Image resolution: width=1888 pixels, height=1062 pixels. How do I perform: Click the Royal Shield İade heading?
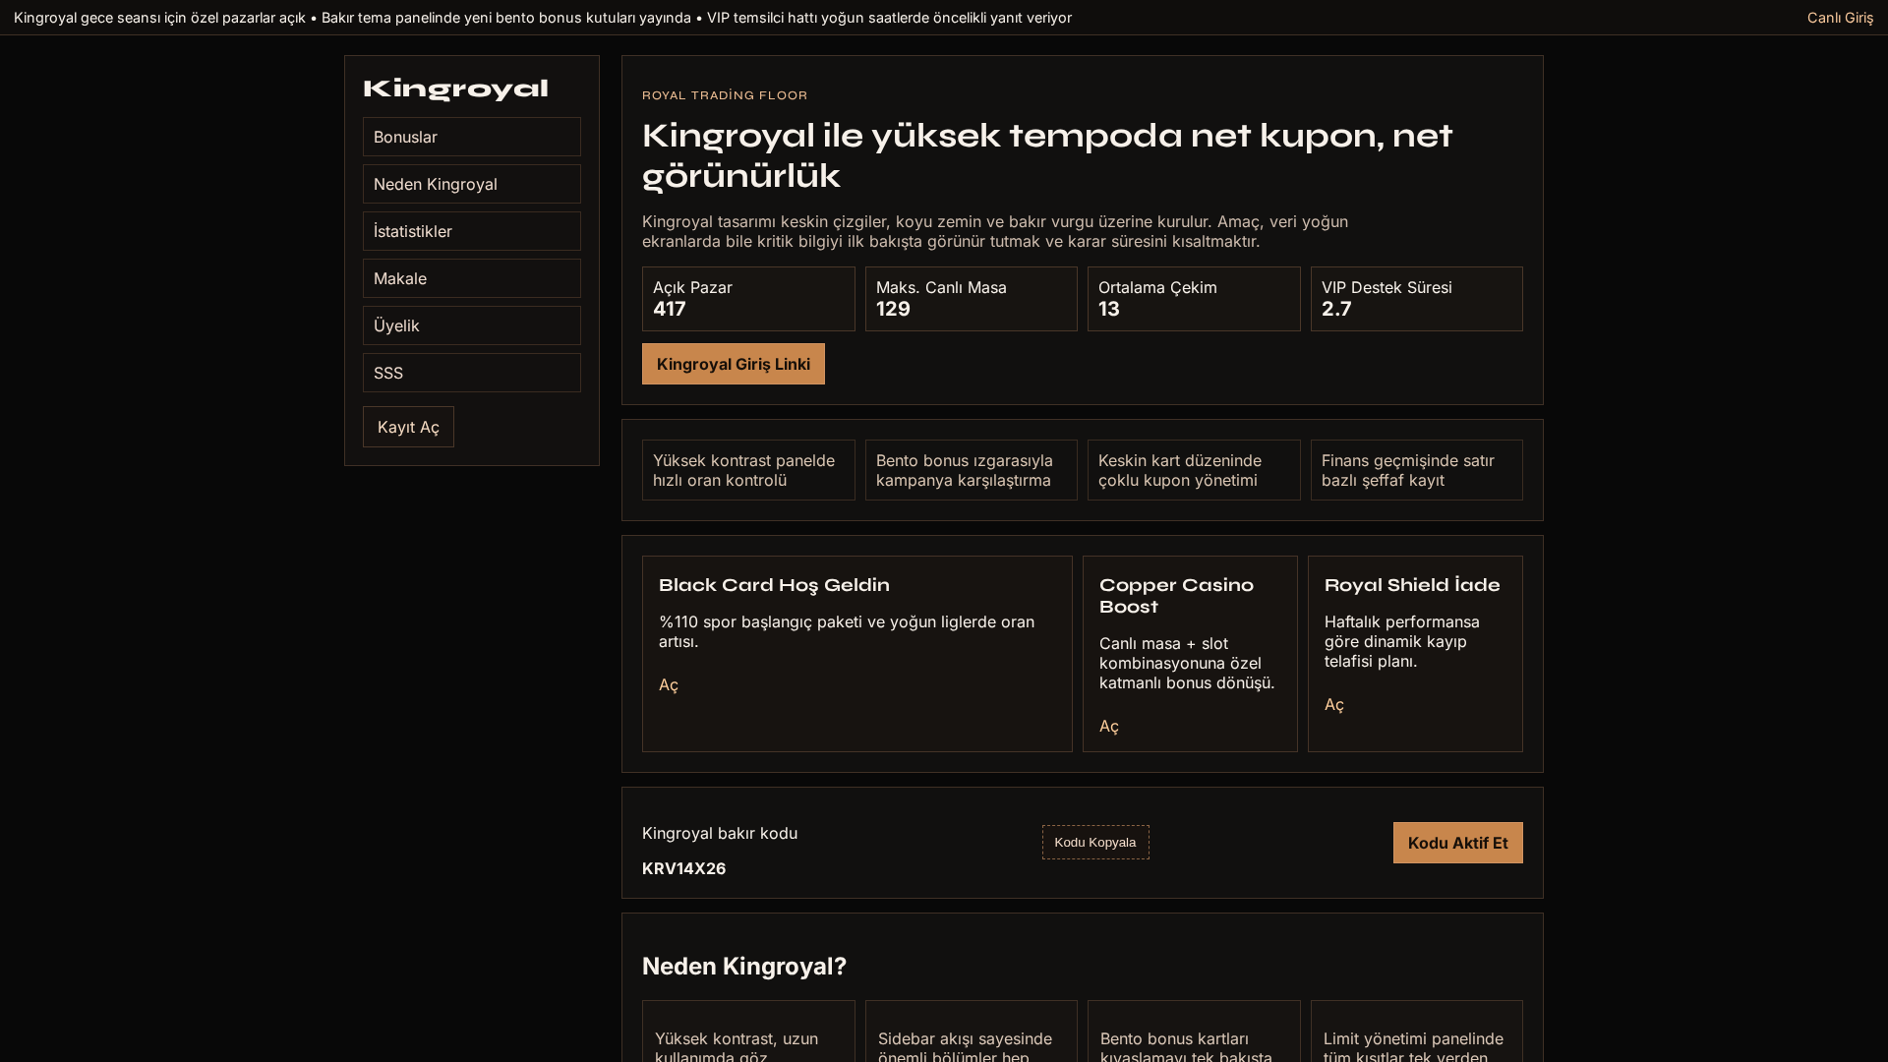click(1412, 585)
